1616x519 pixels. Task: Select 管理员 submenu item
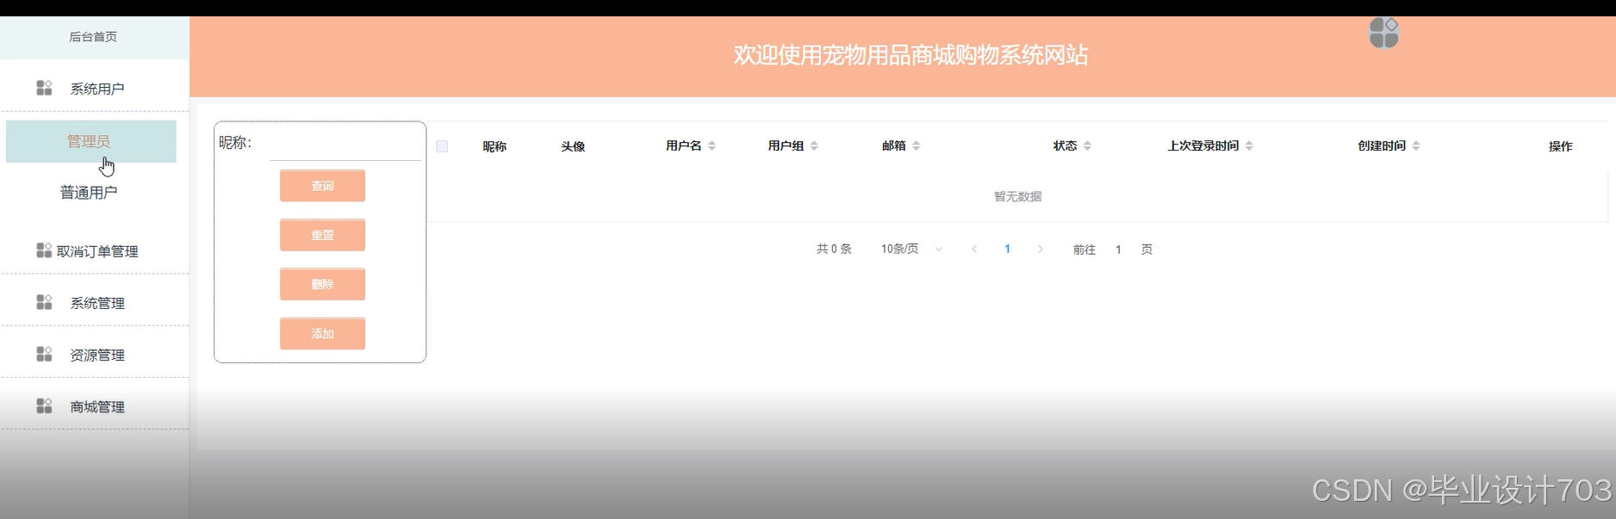click(x=90, y=141)
